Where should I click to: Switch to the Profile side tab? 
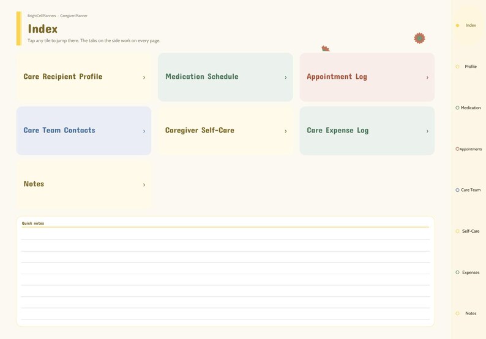(469, 67)
